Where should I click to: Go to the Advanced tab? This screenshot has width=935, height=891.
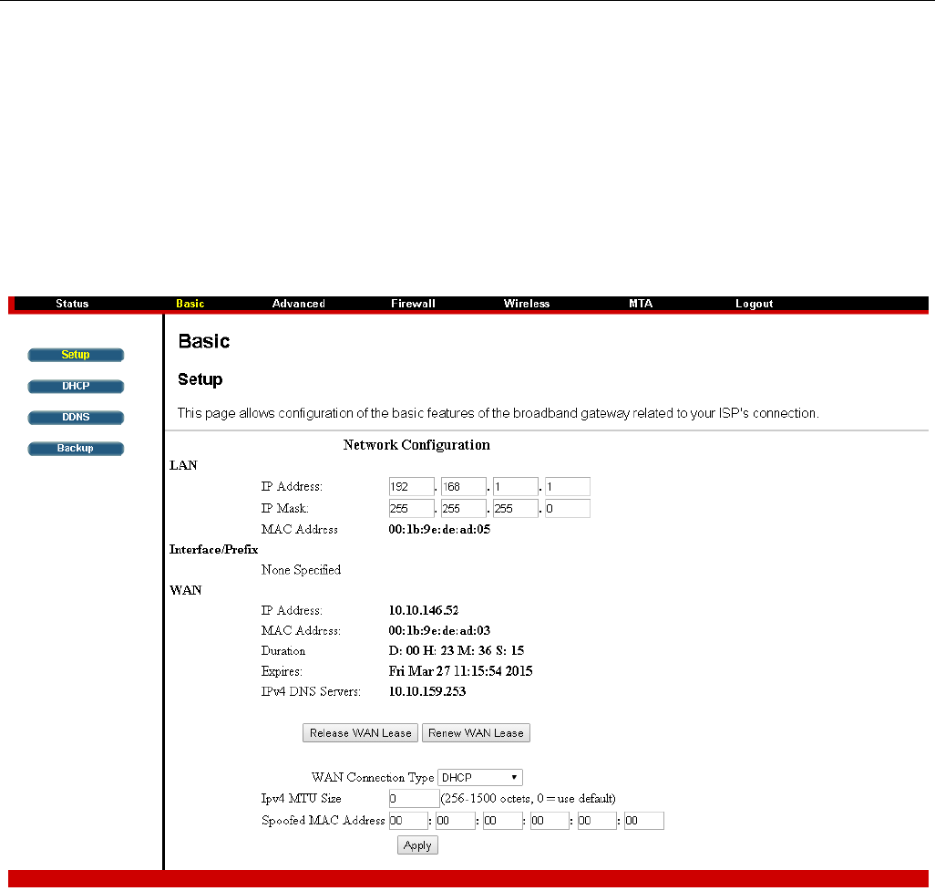[x=299, y=303]
